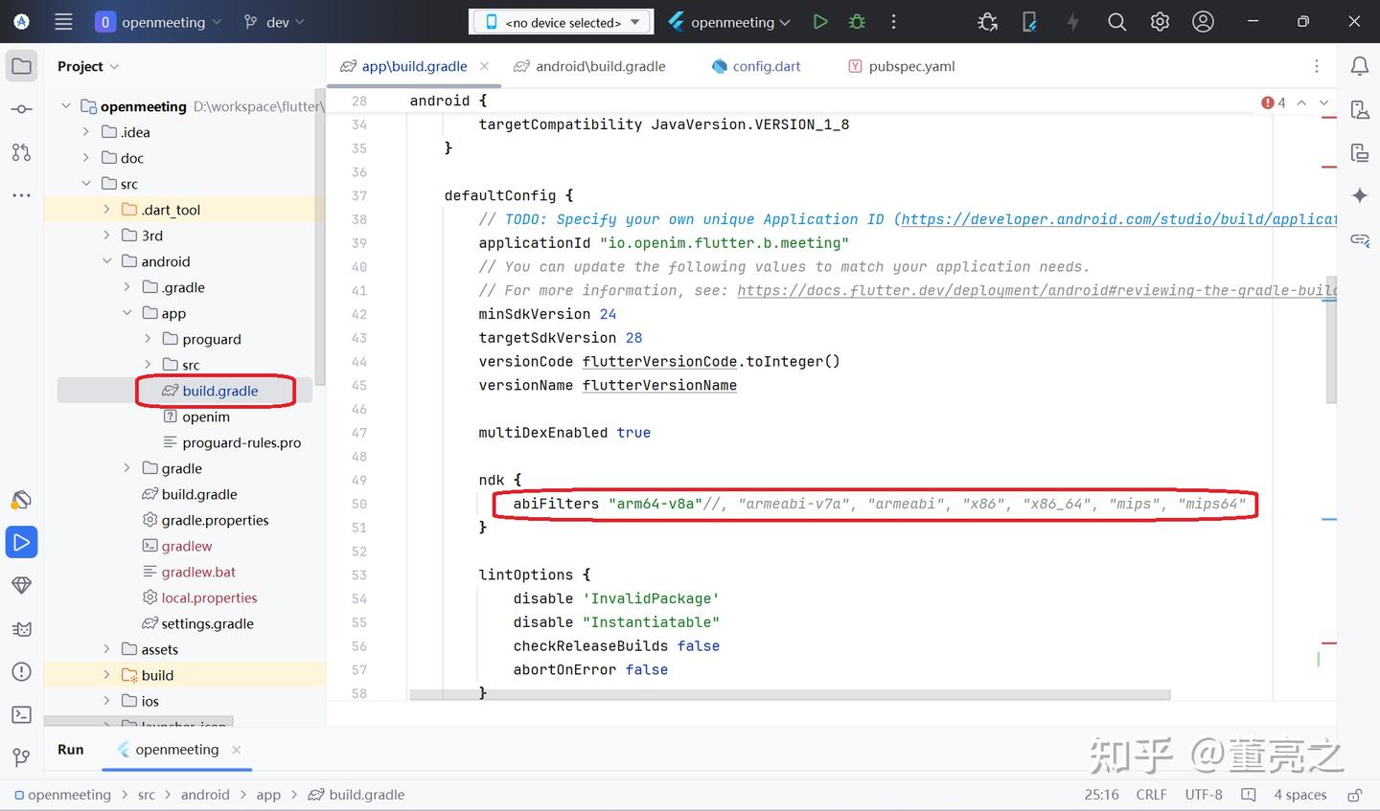Screen dimensions: 1380x811
Task: Run the openmeeting app
Action: point(820,21)
